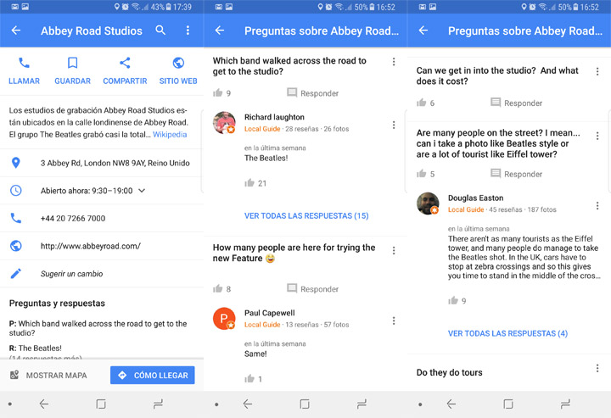The height and width of the screenshot is (418, 611).
Task: Tap the CÓMO LLEGAR directions button
Action: [x=153, y=376]
